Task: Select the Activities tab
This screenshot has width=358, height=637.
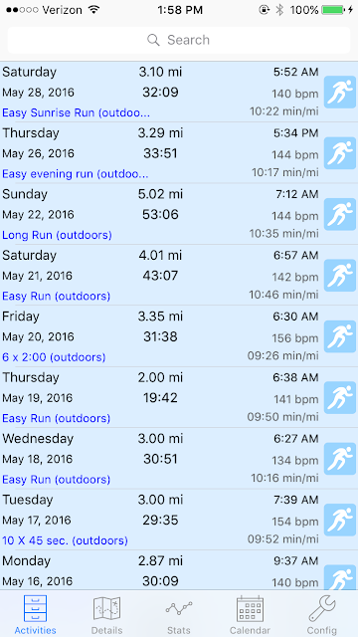Action: [x=36, y=615]
